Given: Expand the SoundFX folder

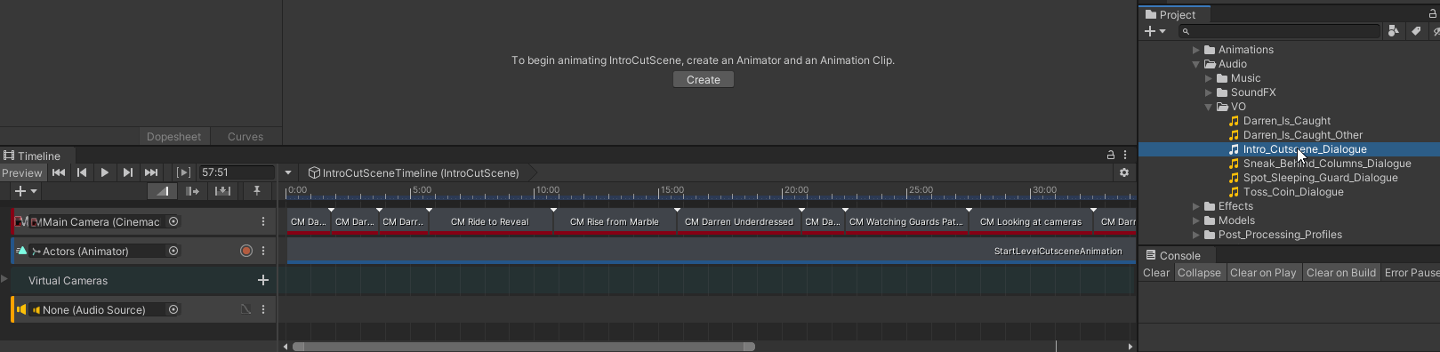Looking at the screenshot, I should [1209, 92].
